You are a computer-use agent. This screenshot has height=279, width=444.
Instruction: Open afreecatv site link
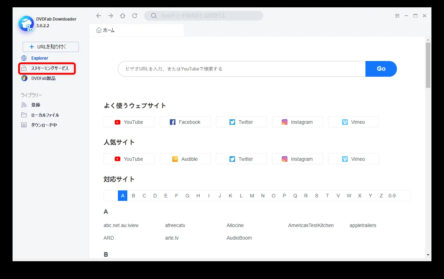pos(175,225)
